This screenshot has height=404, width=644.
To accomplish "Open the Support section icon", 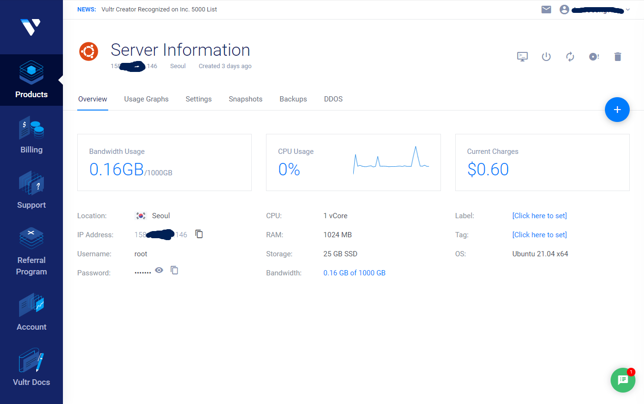I will (31, 183).
